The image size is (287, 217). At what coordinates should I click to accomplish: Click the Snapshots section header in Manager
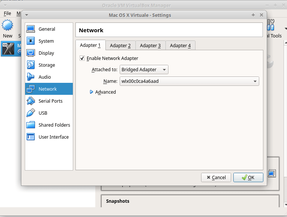coord(118,201)
